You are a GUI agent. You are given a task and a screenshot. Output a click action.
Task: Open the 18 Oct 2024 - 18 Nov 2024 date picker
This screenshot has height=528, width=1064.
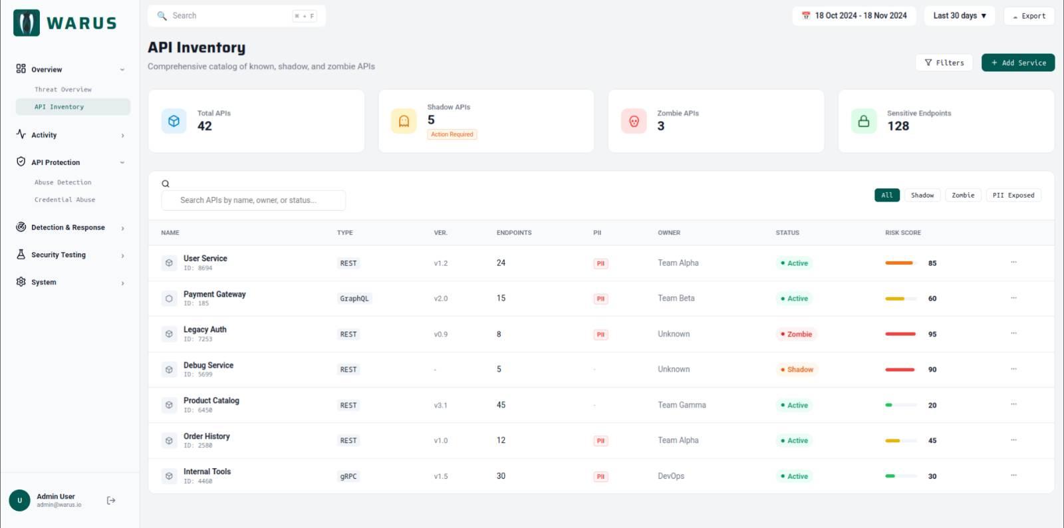click(x=855, y=16)
